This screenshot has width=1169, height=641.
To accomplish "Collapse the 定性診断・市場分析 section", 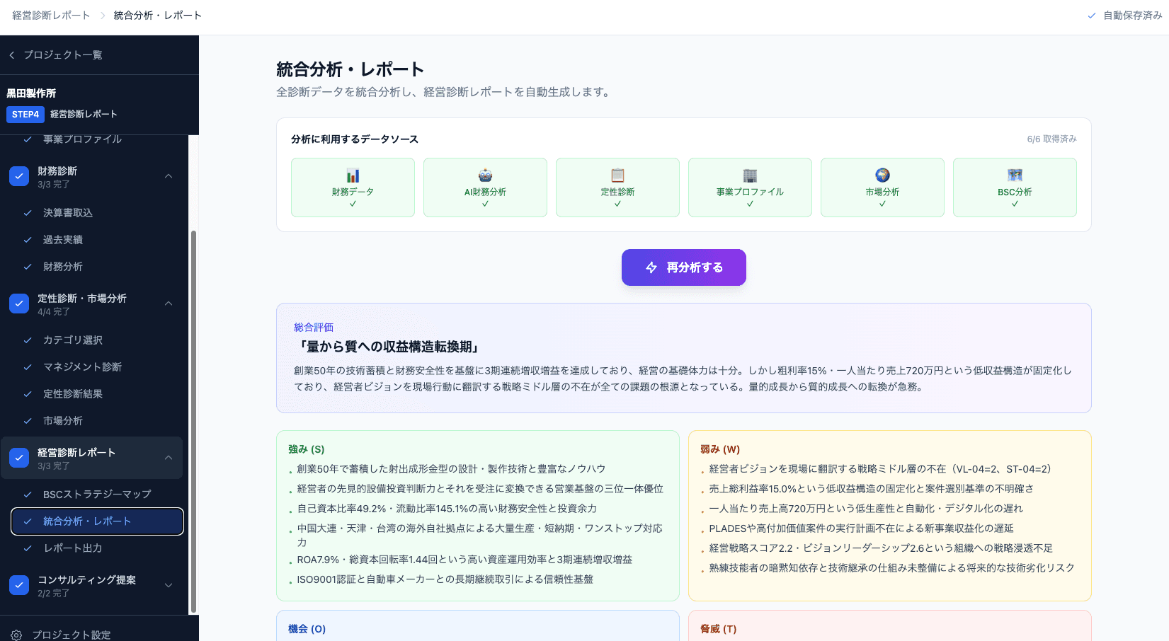I will [x=169, y=303].
